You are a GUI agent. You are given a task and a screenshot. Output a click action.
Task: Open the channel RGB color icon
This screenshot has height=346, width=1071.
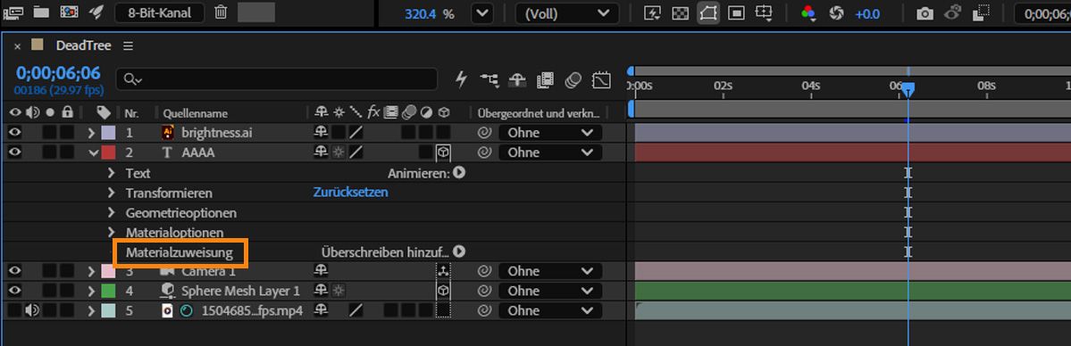(808, 13)
